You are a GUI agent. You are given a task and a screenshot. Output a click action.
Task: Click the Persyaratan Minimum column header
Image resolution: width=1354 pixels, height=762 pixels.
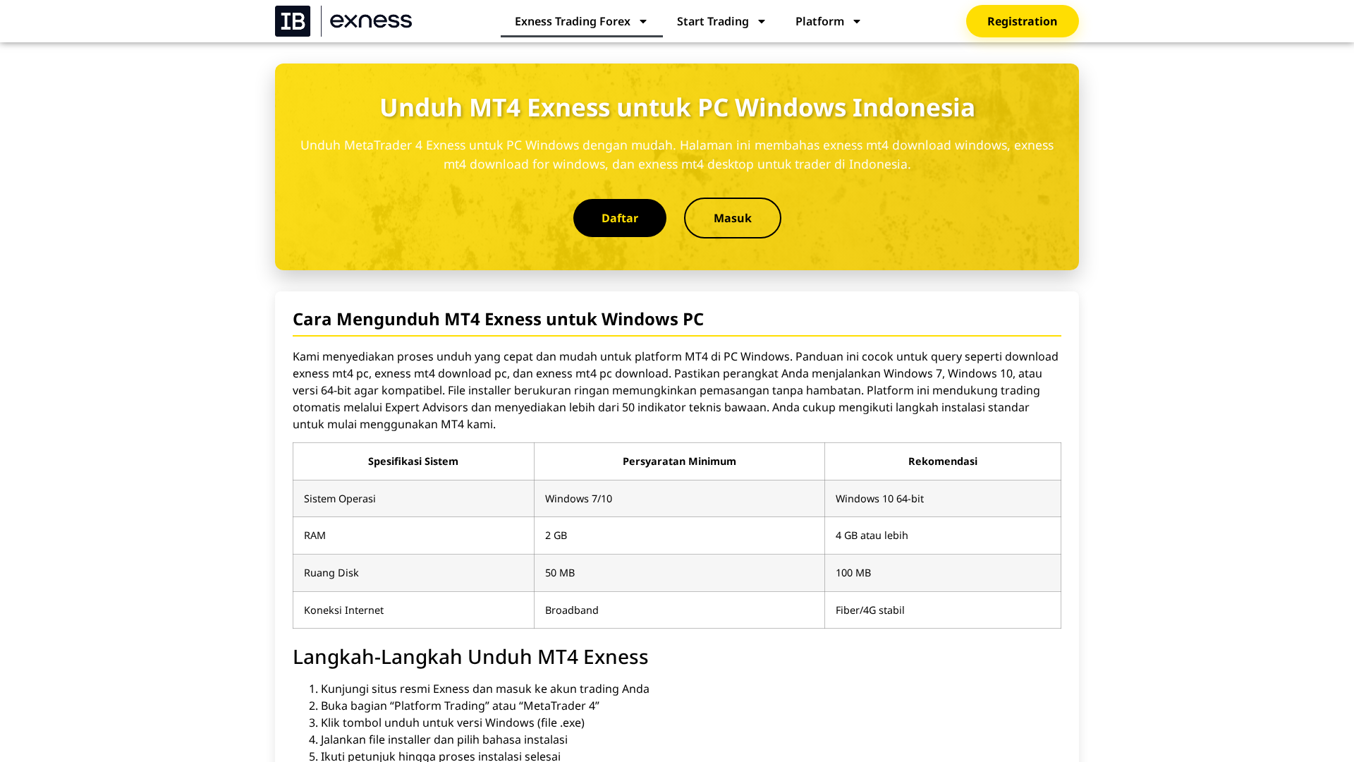678,461
